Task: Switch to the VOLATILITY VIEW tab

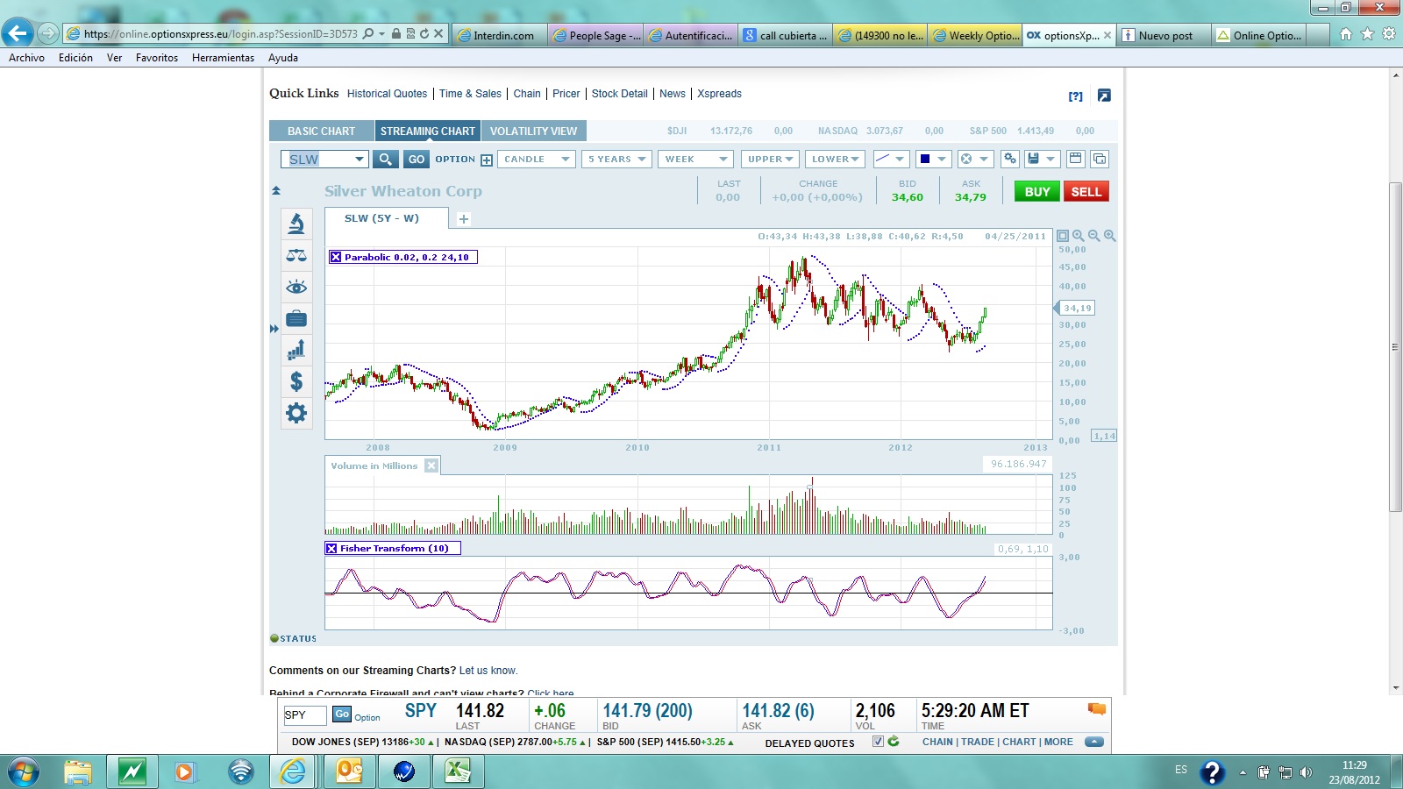Action: [533, 131]
